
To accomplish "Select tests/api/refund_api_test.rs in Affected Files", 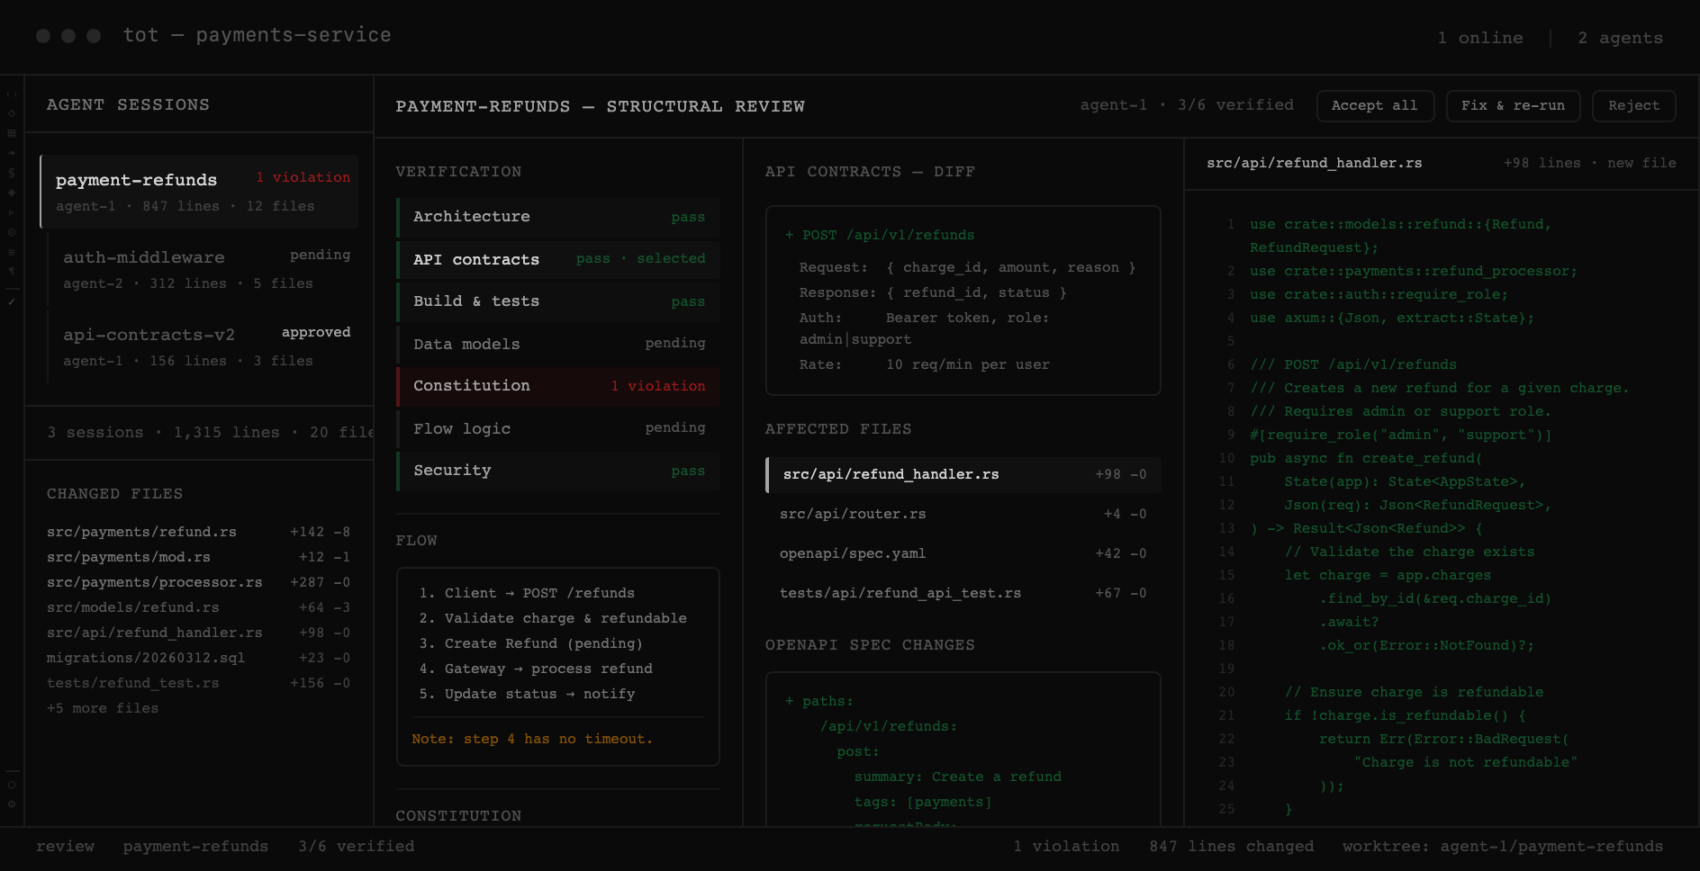I will [x=963, y=593].
